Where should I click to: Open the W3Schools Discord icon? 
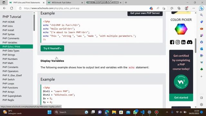(190, 42)
